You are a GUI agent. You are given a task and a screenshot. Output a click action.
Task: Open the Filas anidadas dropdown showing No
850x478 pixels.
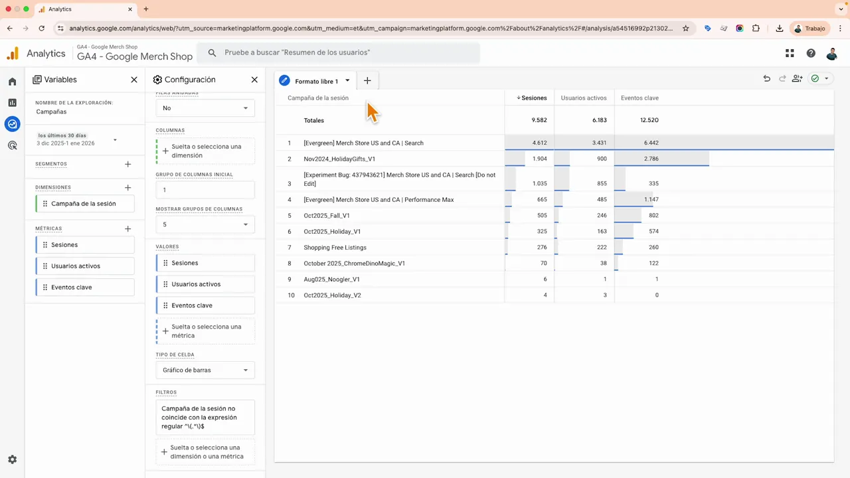click(x=205, y=108)
